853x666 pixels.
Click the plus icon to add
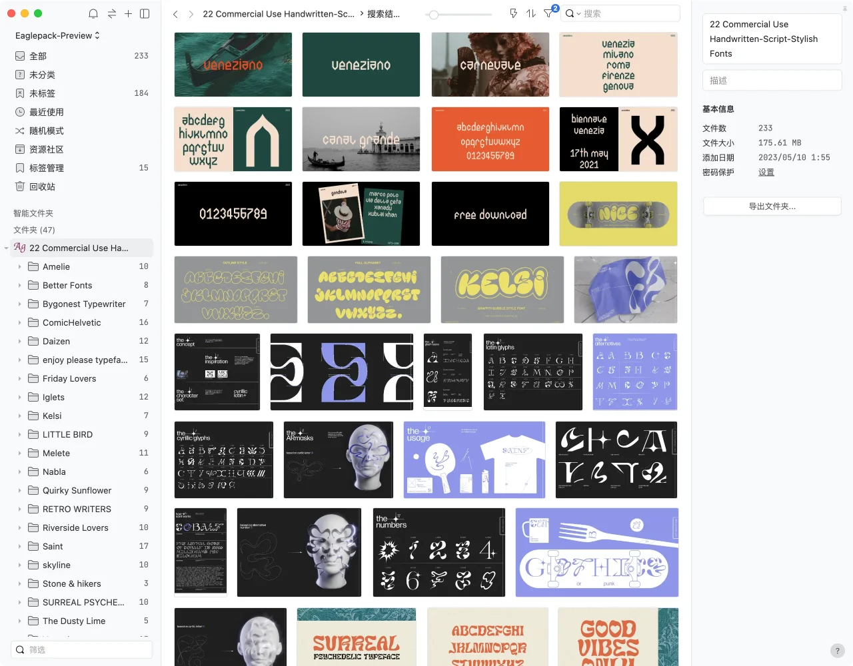pyautogui.click(x=128, y=14)
